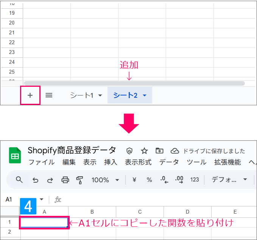
Task: Click the print icon in toolbar
Action: (x=65, y=180)
